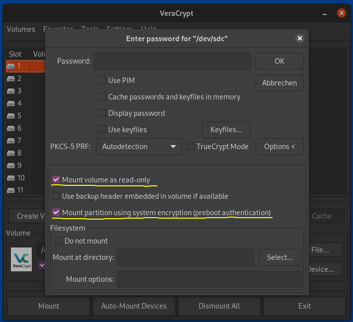Screen dimensions: 353x322
Task: Select drive slot 8 icon
Action: [10, 153]
